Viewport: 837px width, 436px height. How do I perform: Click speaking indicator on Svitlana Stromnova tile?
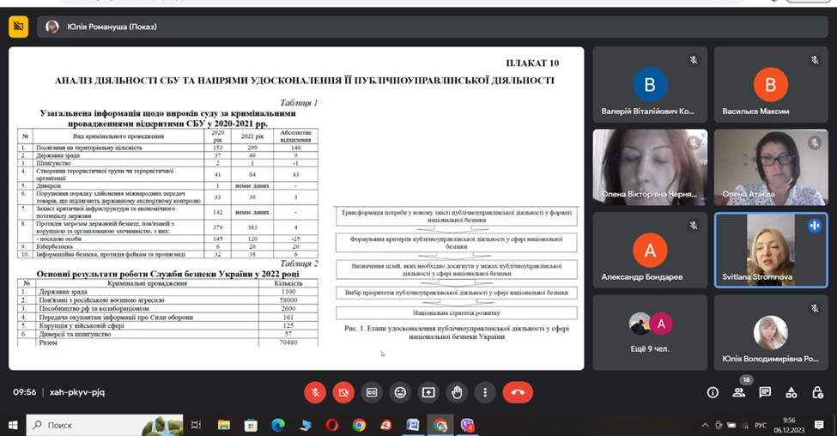815,226
